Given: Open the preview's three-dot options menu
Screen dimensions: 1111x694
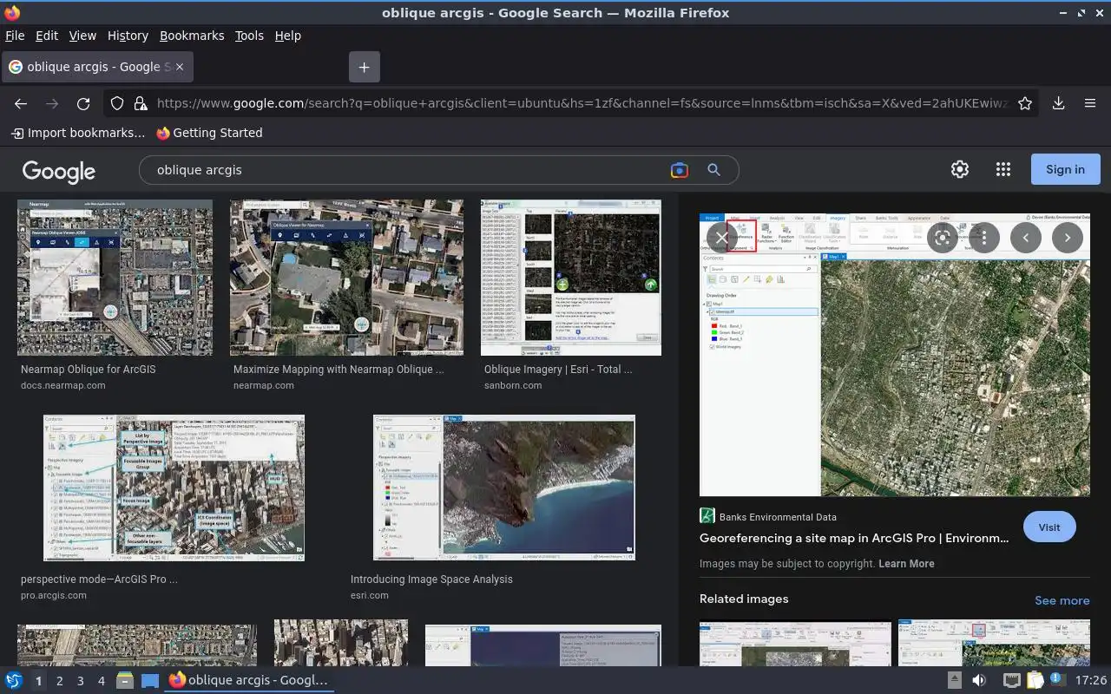Looking at the screenshot, I should point(983,238).
